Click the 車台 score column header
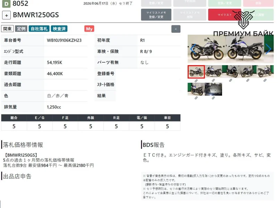Viewport: 278px width, 208px height. (x=167, y=118)
